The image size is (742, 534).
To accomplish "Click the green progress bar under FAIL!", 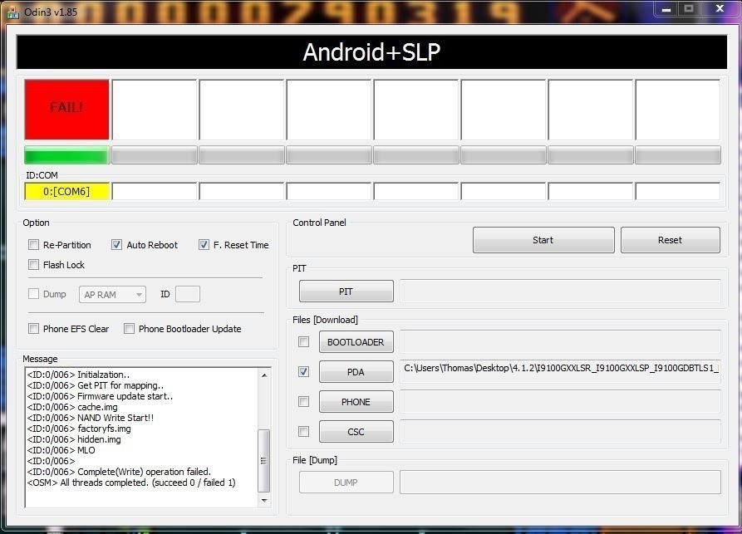I will coord(66,155).
